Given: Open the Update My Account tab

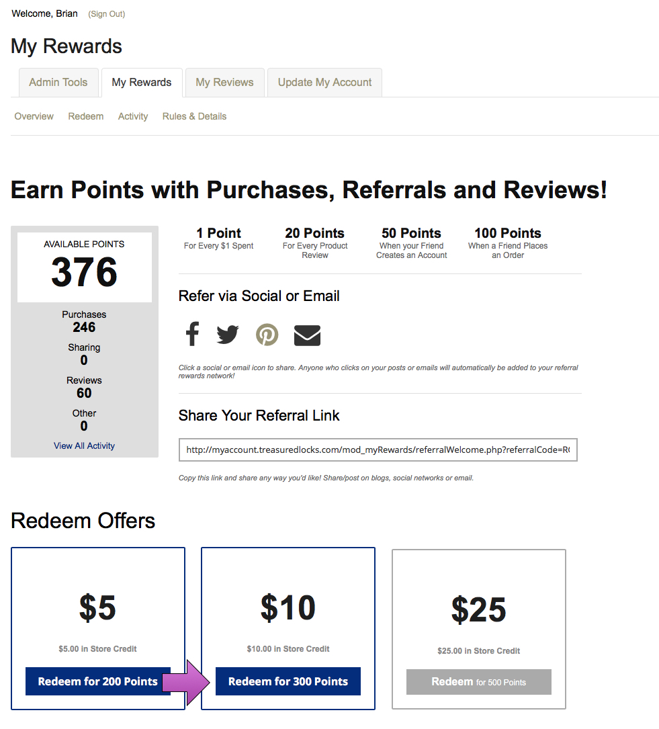Looking at the screenshot, I should 324,82.
